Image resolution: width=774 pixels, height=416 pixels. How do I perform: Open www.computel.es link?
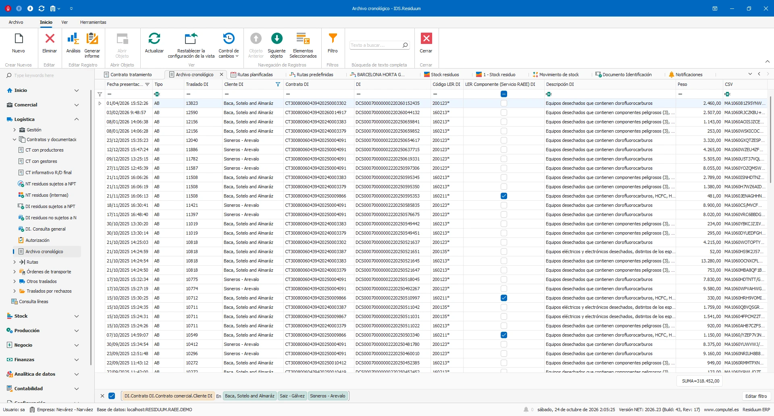tap(721, 410)
